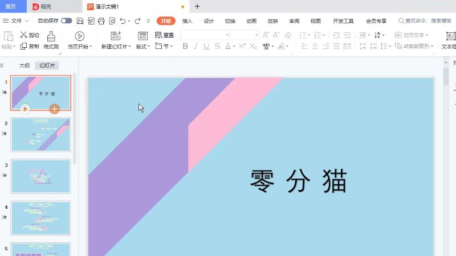Screen dimensions: 456x256
Task: Switch to the Review (审阅) tab
Action: 294,21
